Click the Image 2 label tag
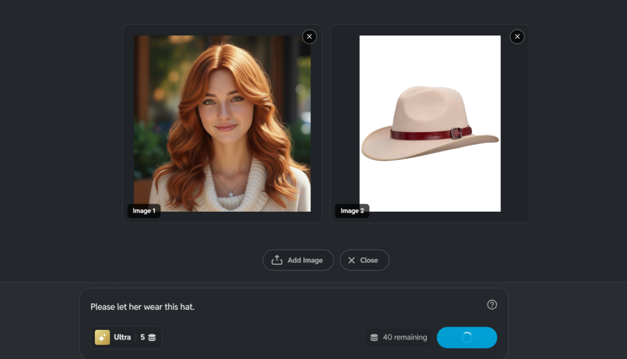This screenshot has width=627, height=359. [x=352, y=211]
